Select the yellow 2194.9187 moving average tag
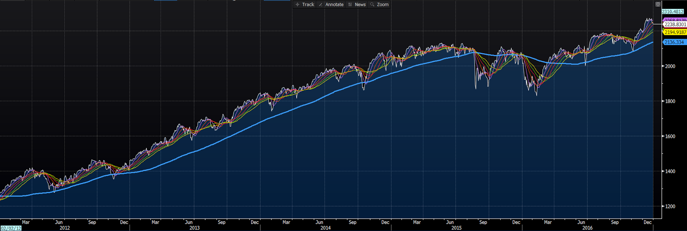This screenshot has width=687, height=231. pos(675,32)
